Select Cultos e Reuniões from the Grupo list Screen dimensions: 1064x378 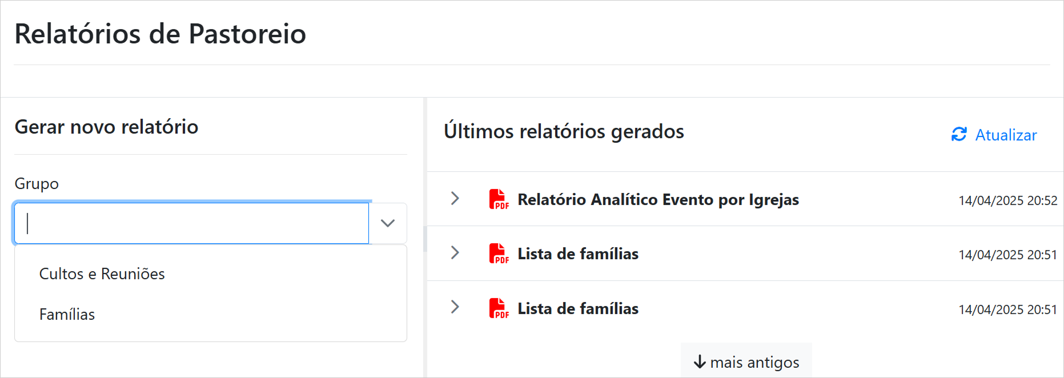coord(102,274)
